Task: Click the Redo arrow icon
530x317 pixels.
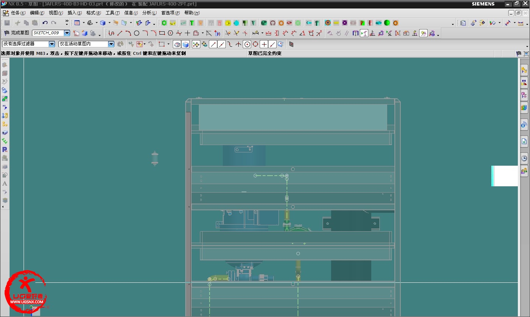Action: pyautogui.click(x=54, y=23)
